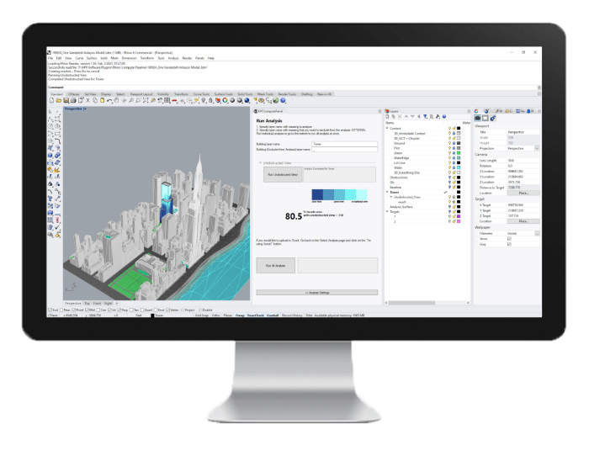Click the Run All Analysis button
This screenshot has height=472, width=589.
(274, 265)
